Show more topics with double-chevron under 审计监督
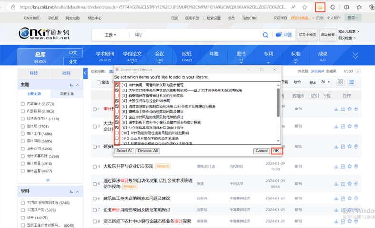The width and height of the screenshot is (375, 228). pos(48,180)
